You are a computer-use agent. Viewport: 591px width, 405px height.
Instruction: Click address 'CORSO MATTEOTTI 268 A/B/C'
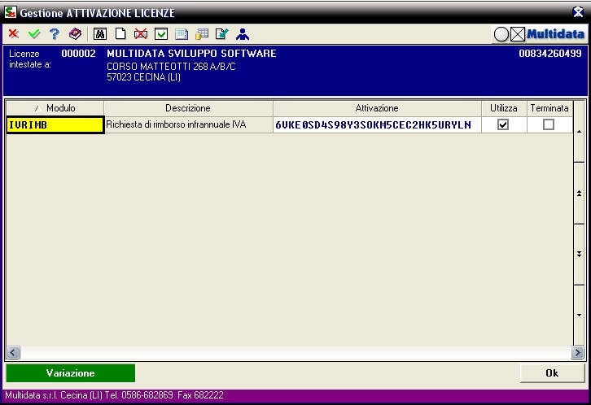point(171,67)
